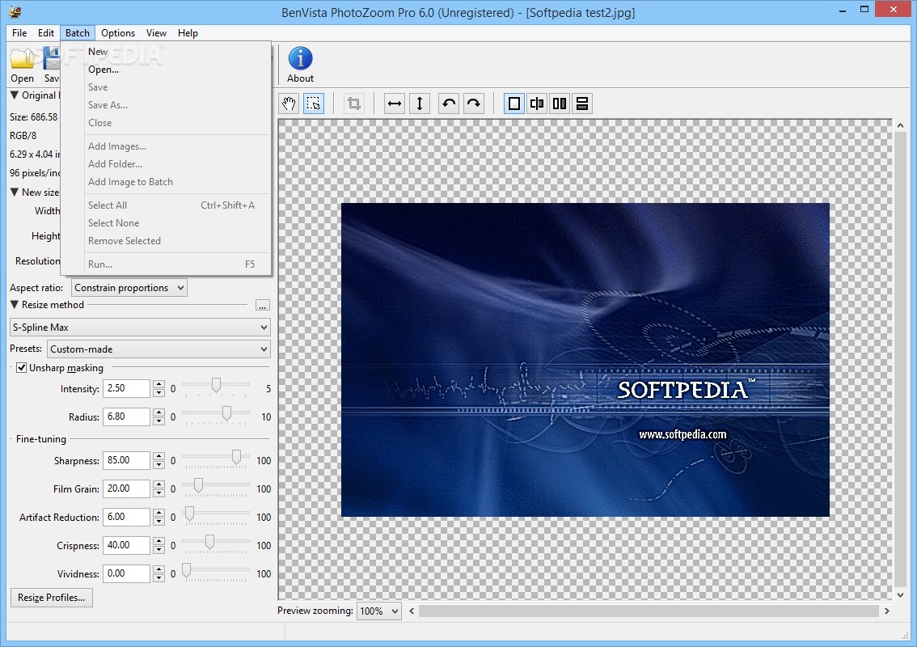The image size is (917, 647).
Task: Collapse the Original section triangle
Action: click(x=15, y=95)
